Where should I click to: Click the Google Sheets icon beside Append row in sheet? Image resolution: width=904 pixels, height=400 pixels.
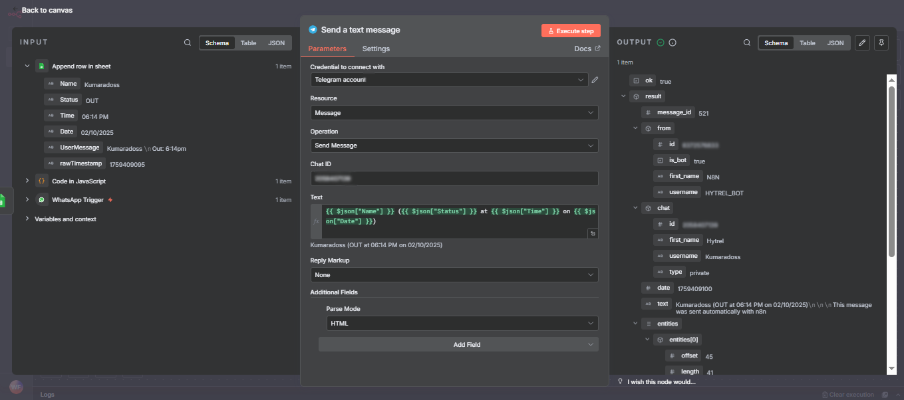click(42, 66)
